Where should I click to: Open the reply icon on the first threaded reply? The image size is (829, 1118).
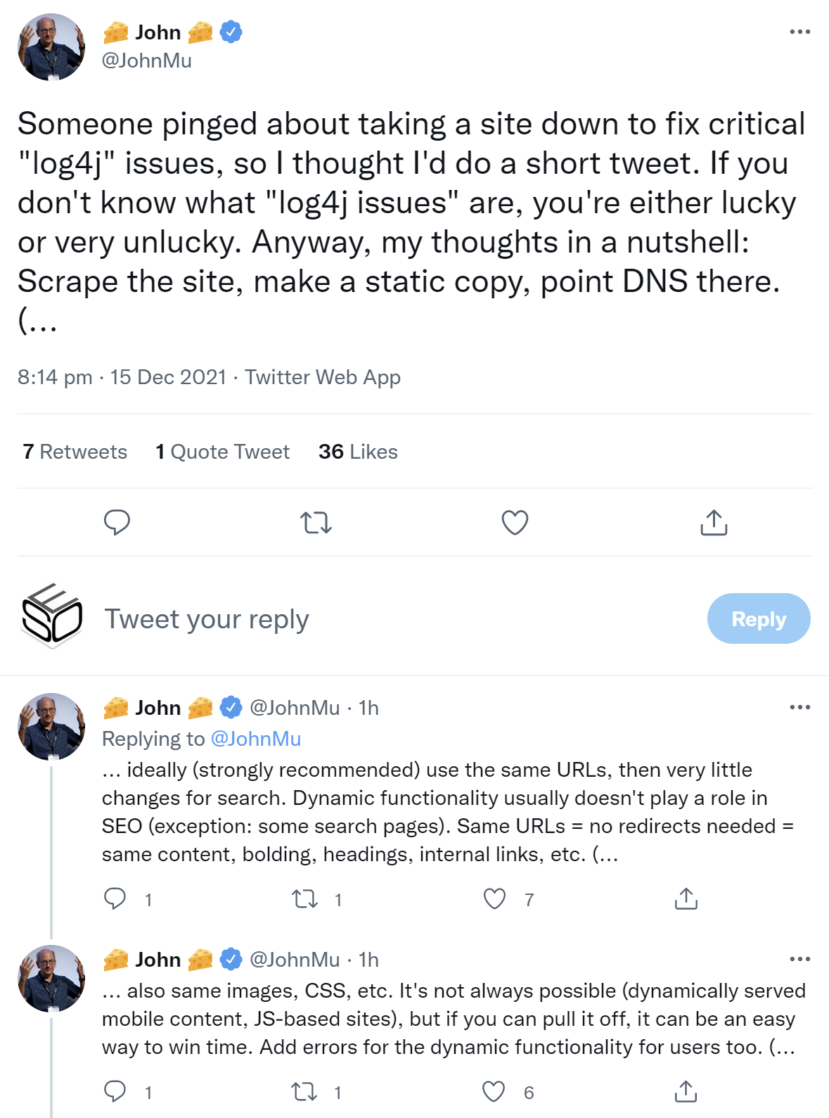tap(115, 898)
